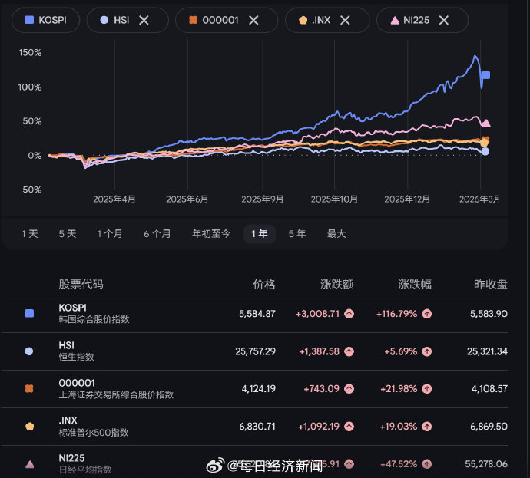The width and height of the screenshot is (530, 478).
Task: Click the up arrow beside +3,008.71
Action: tap(349, 314)
